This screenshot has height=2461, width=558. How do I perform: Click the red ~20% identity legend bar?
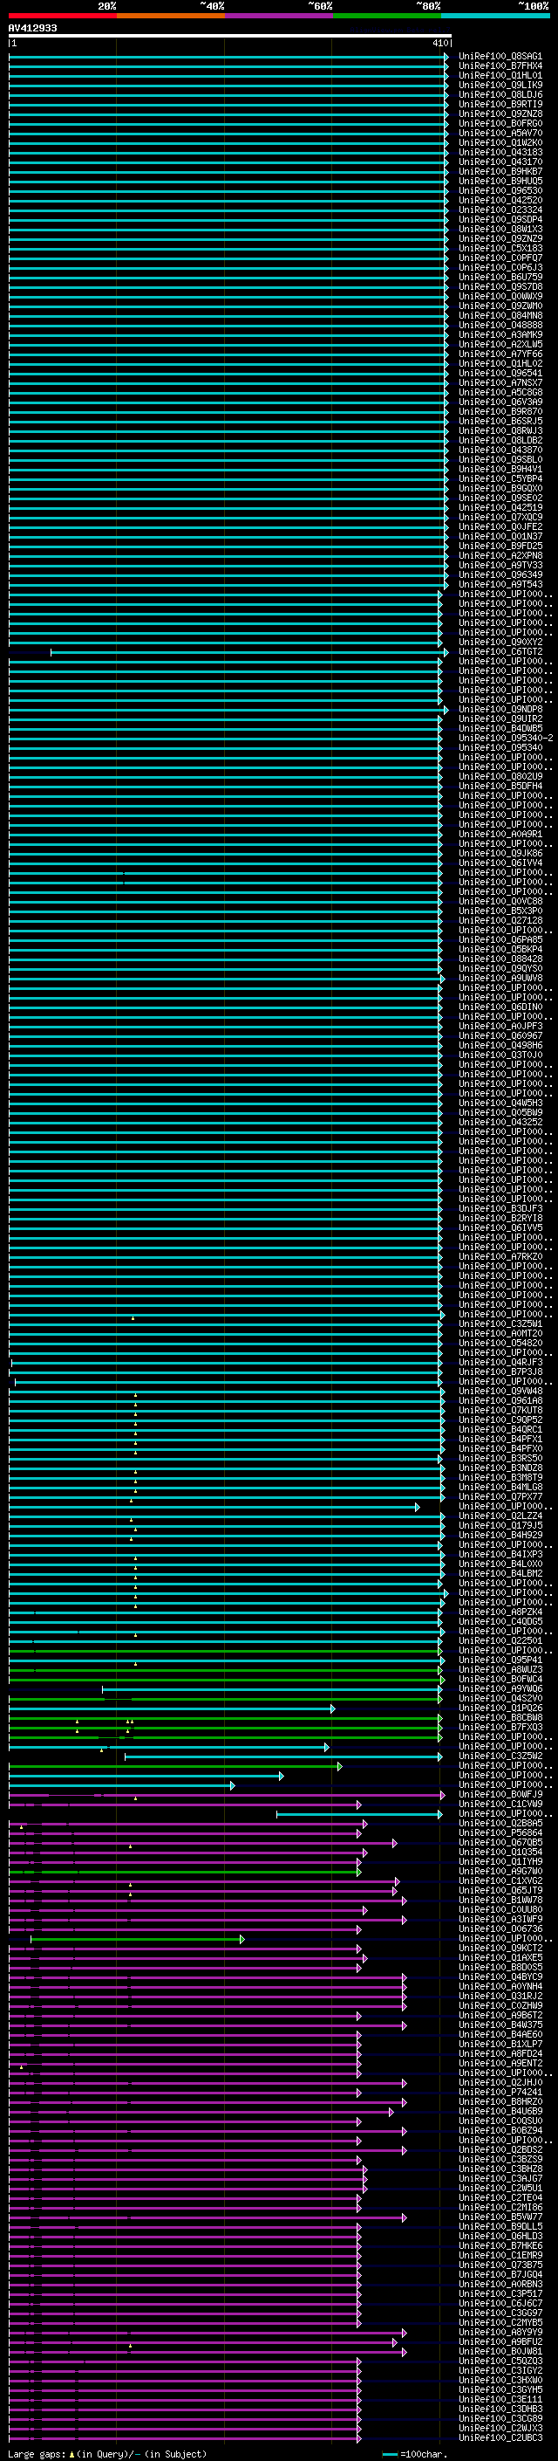[x=62, y=16]
